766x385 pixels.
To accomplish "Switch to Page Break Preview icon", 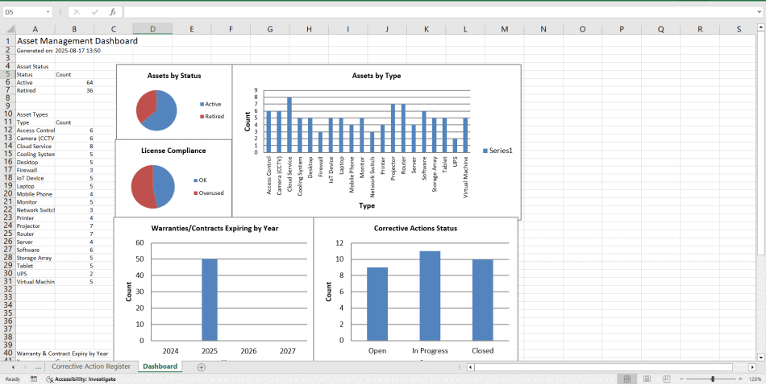I will pyautogui.click(x=666, y=379).
